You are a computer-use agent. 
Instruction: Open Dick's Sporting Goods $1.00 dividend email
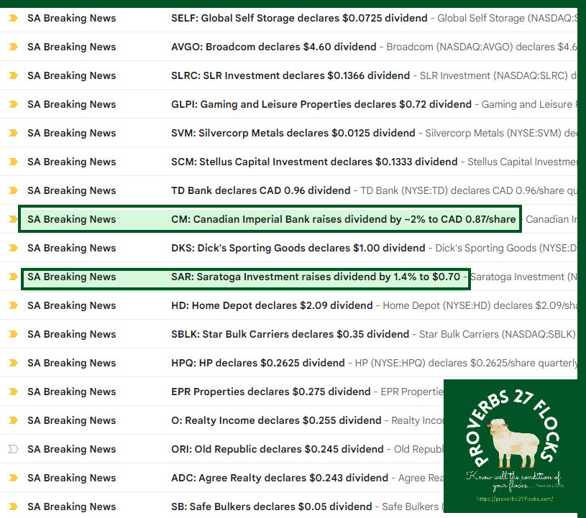pyautogui.click(x=298, y=248)
